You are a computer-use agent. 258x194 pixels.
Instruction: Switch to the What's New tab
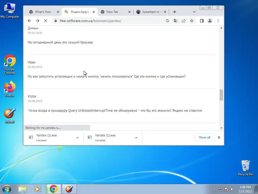(43, 12)
